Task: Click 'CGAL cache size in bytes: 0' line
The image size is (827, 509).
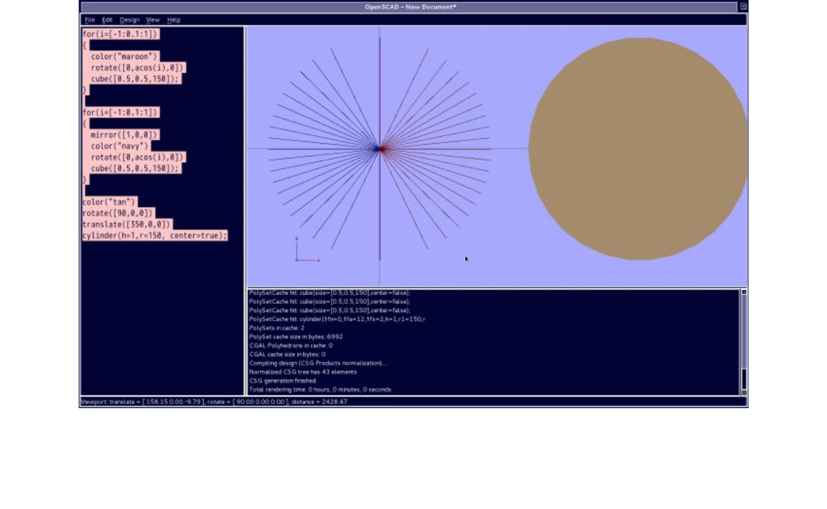Action: 287,355
